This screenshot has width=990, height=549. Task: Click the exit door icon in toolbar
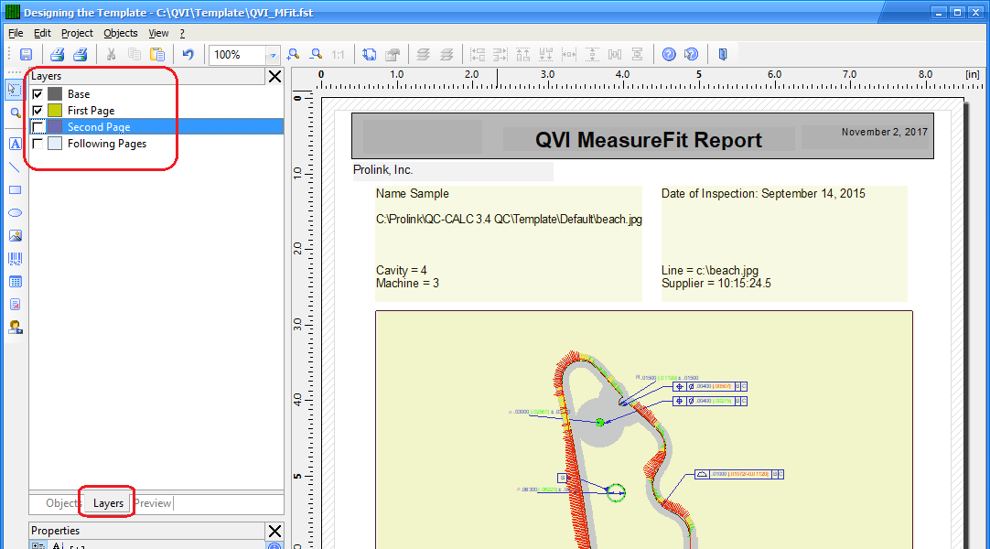point(723,55)
